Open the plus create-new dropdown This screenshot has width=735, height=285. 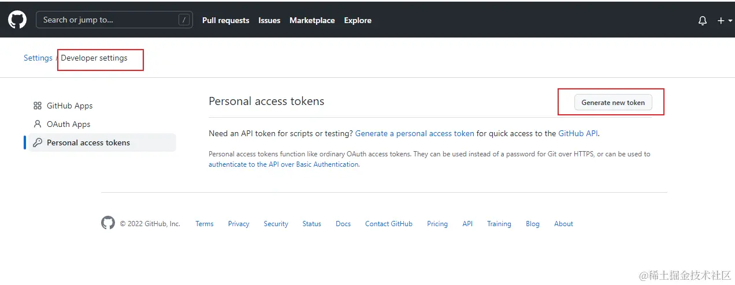click(725, 20)
